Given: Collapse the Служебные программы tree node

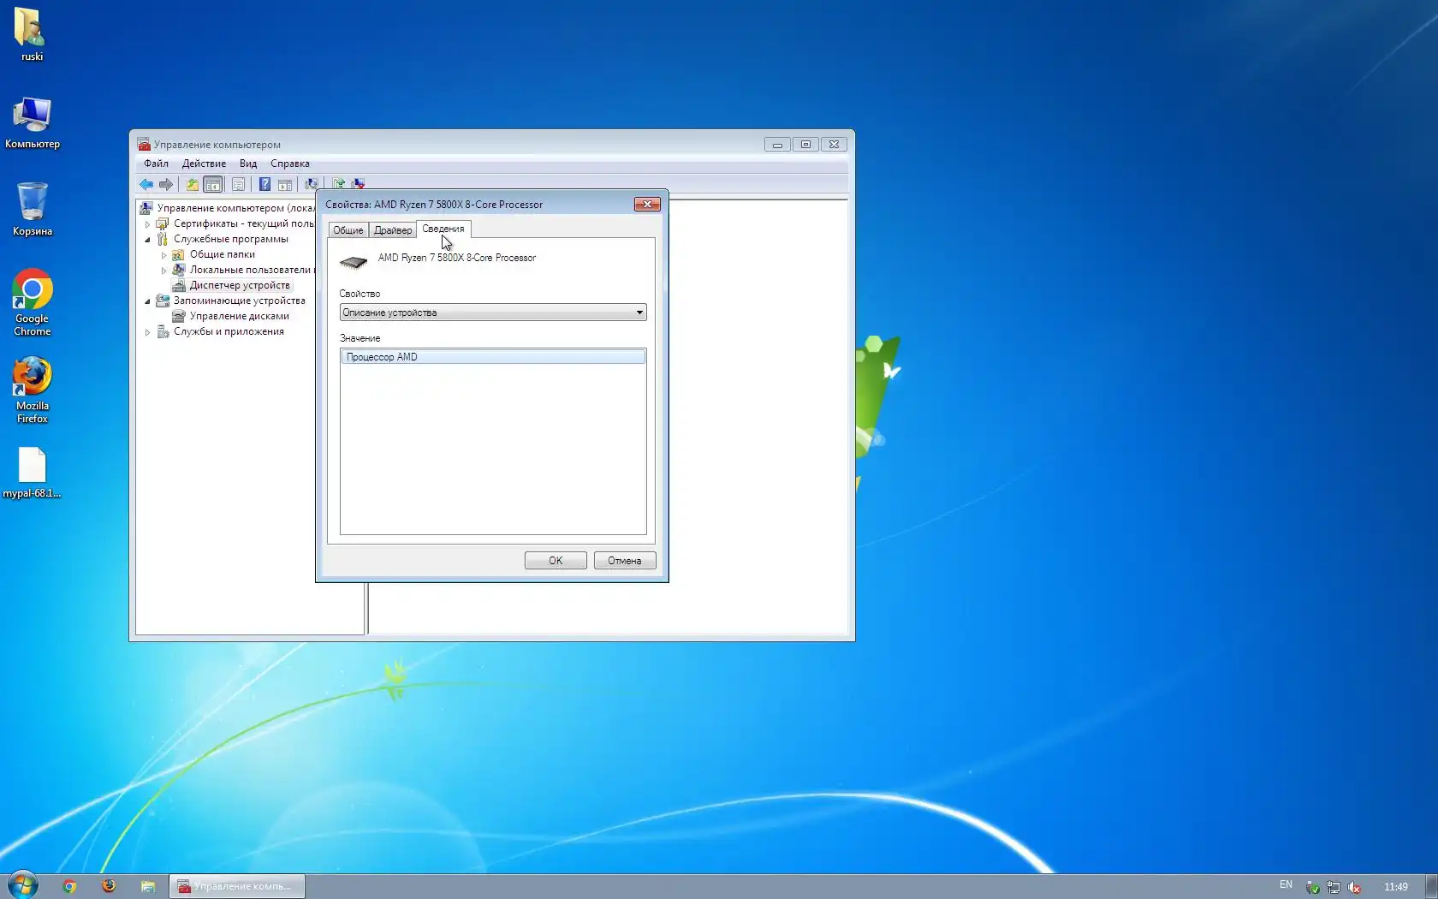Looking at the screenshot, I should 147,240.
